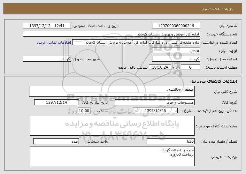Open the اطلاعات تماس خریدار link
Image resolution: width=246 pixels, height=174 pixels.
[53, 42]
